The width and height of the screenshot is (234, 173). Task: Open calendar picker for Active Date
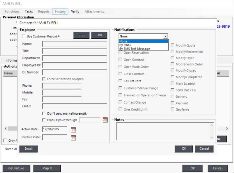click(x=73, y=130)
